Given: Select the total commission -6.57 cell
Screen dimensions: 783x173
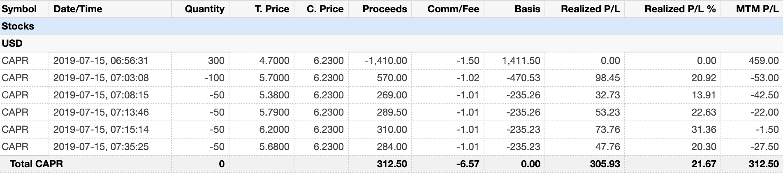Looking at the screenshot, I should coord(468,164).
